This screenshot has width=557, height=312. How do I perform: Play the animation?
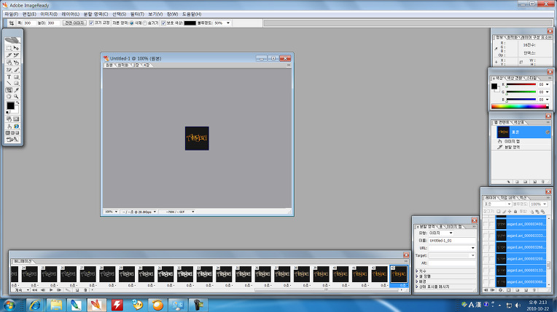pos(51,290)
